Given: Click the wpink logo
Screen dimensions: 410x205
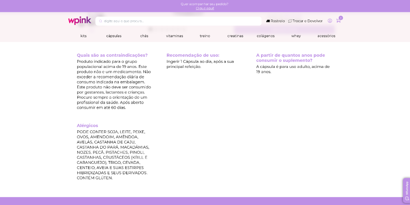Looking at the screenshot, I should click(x=79, y=21).
